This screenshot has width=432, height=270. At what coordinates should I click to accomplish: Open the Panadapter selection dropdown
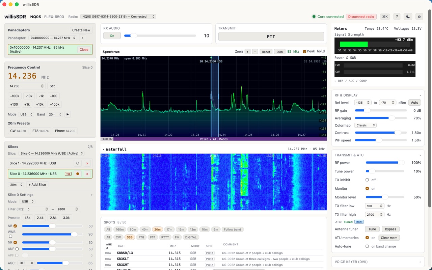tap(53, 38)
